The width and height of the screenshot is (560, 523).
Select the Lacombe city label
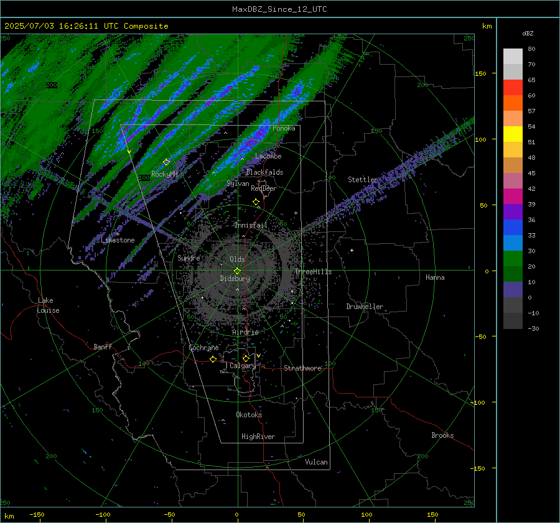pos(268,156)
